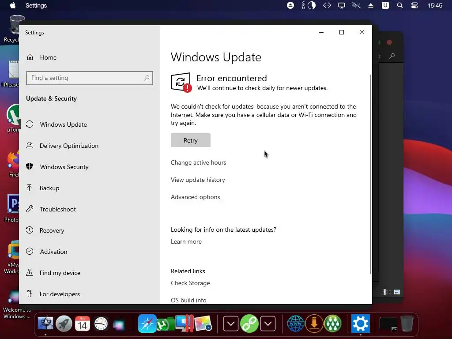This screenshot has height=339, width=452.
Task: Click the 15:45 clock in menu bar
Action: 435,5
